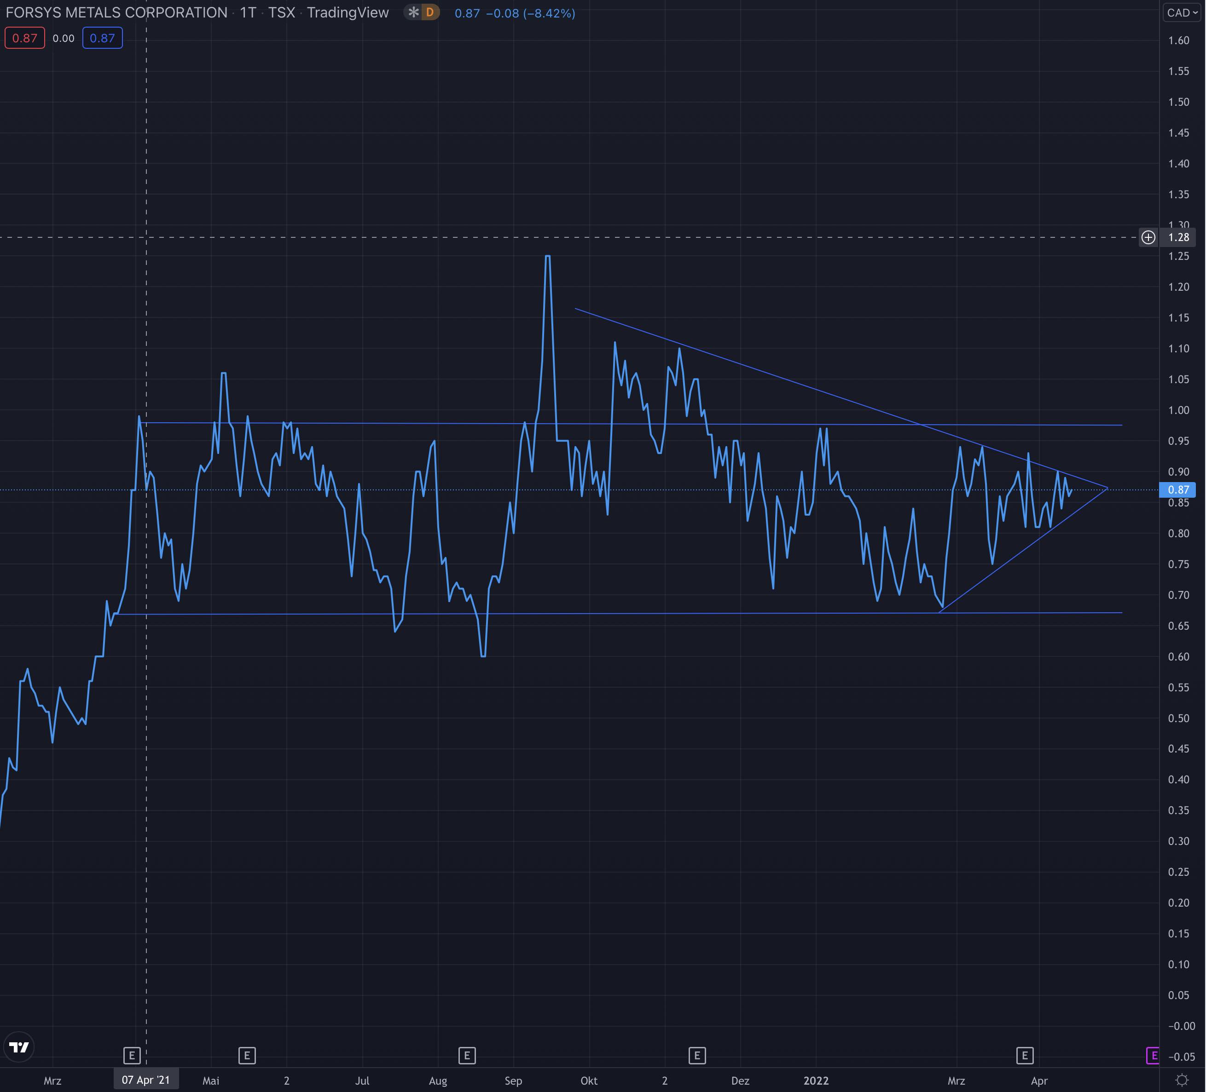Viewport: 1206px width, 1092px height.
Task: Click the red 0.87 sell price button
Action: point(24,38)
